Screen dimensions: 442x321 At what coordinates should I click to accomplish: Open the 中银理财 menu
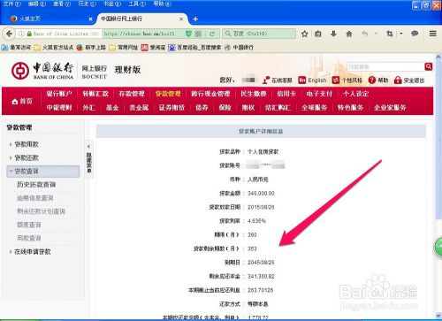59,108
